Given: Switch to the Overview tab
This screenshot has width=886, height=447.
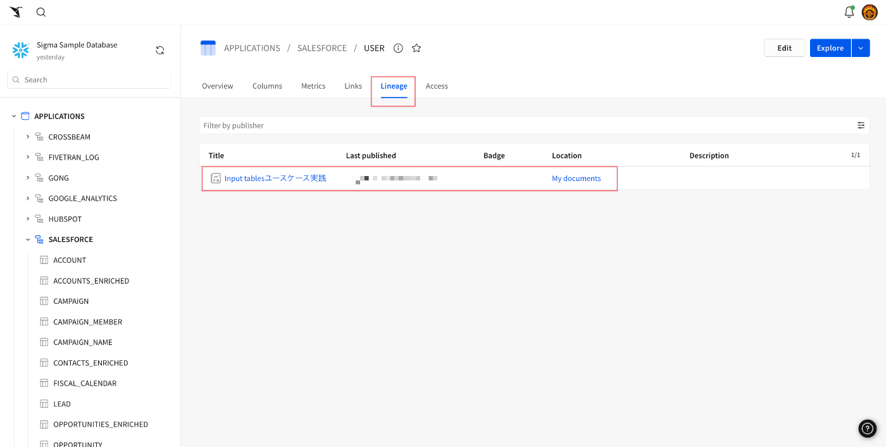Looking at the screenshot, I should click(218, 86).
